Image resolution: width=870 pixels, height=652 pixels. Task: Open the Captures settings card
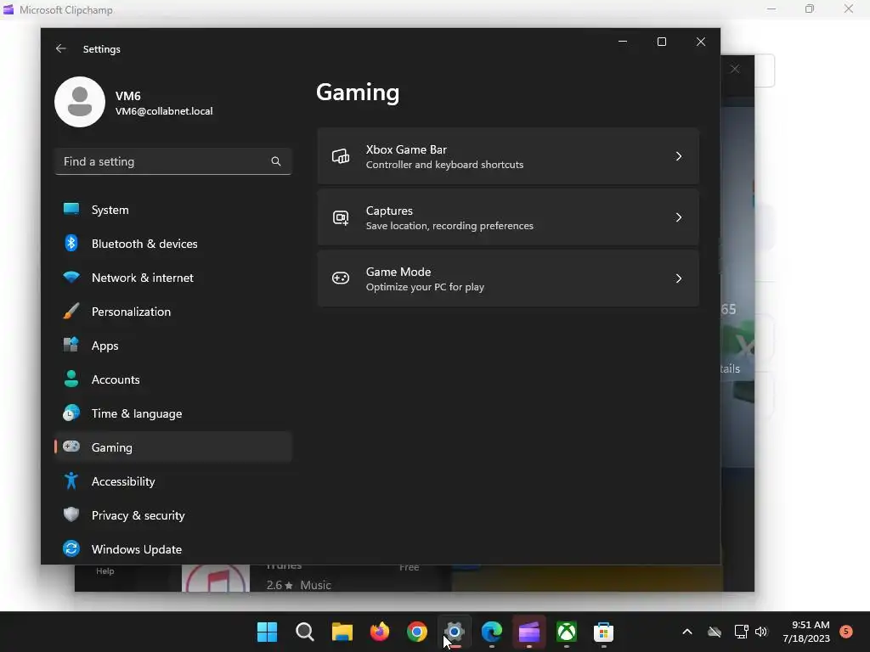click(508, 217)
